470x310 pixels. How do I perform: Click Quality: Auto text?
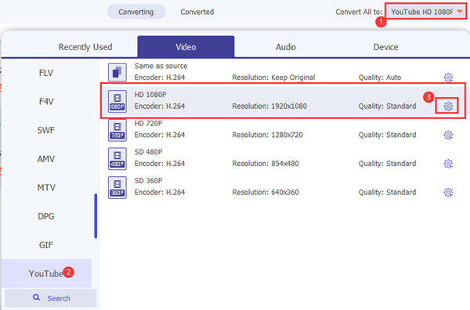point(380,77)
